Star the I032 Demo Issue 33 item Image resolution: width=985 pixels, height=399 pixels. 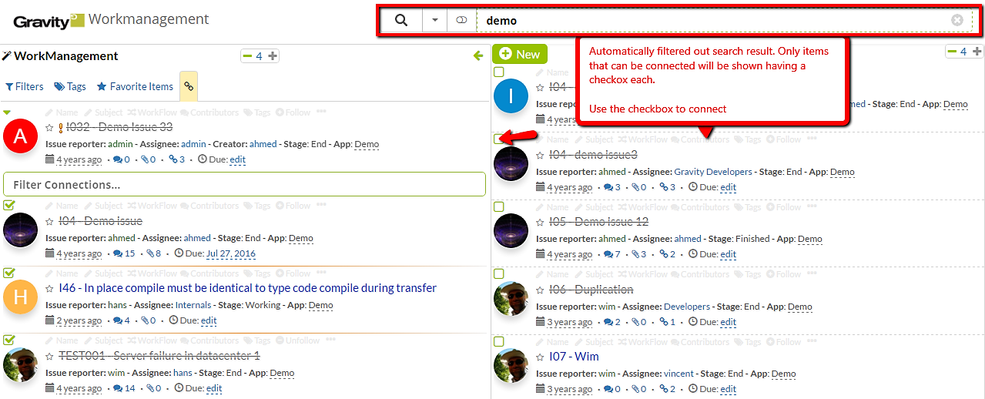[x=50, y=128]
